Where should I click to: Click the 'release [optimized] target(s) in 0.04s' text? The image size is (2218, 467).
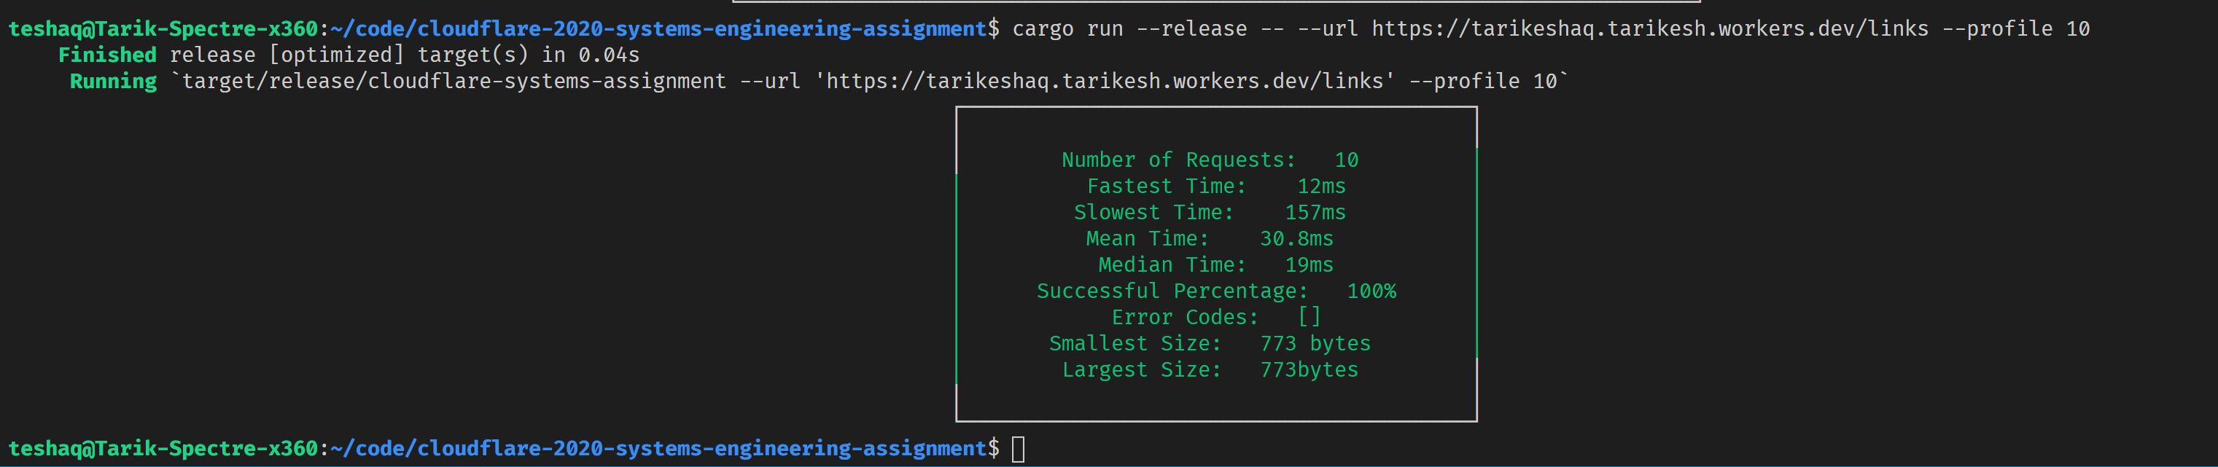(x=405, y=55)
